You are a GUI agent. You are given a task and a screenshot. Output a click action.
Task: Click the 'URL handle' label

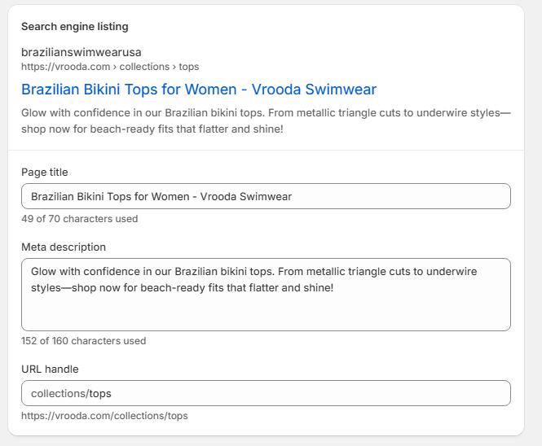click(x=50, y=369)
